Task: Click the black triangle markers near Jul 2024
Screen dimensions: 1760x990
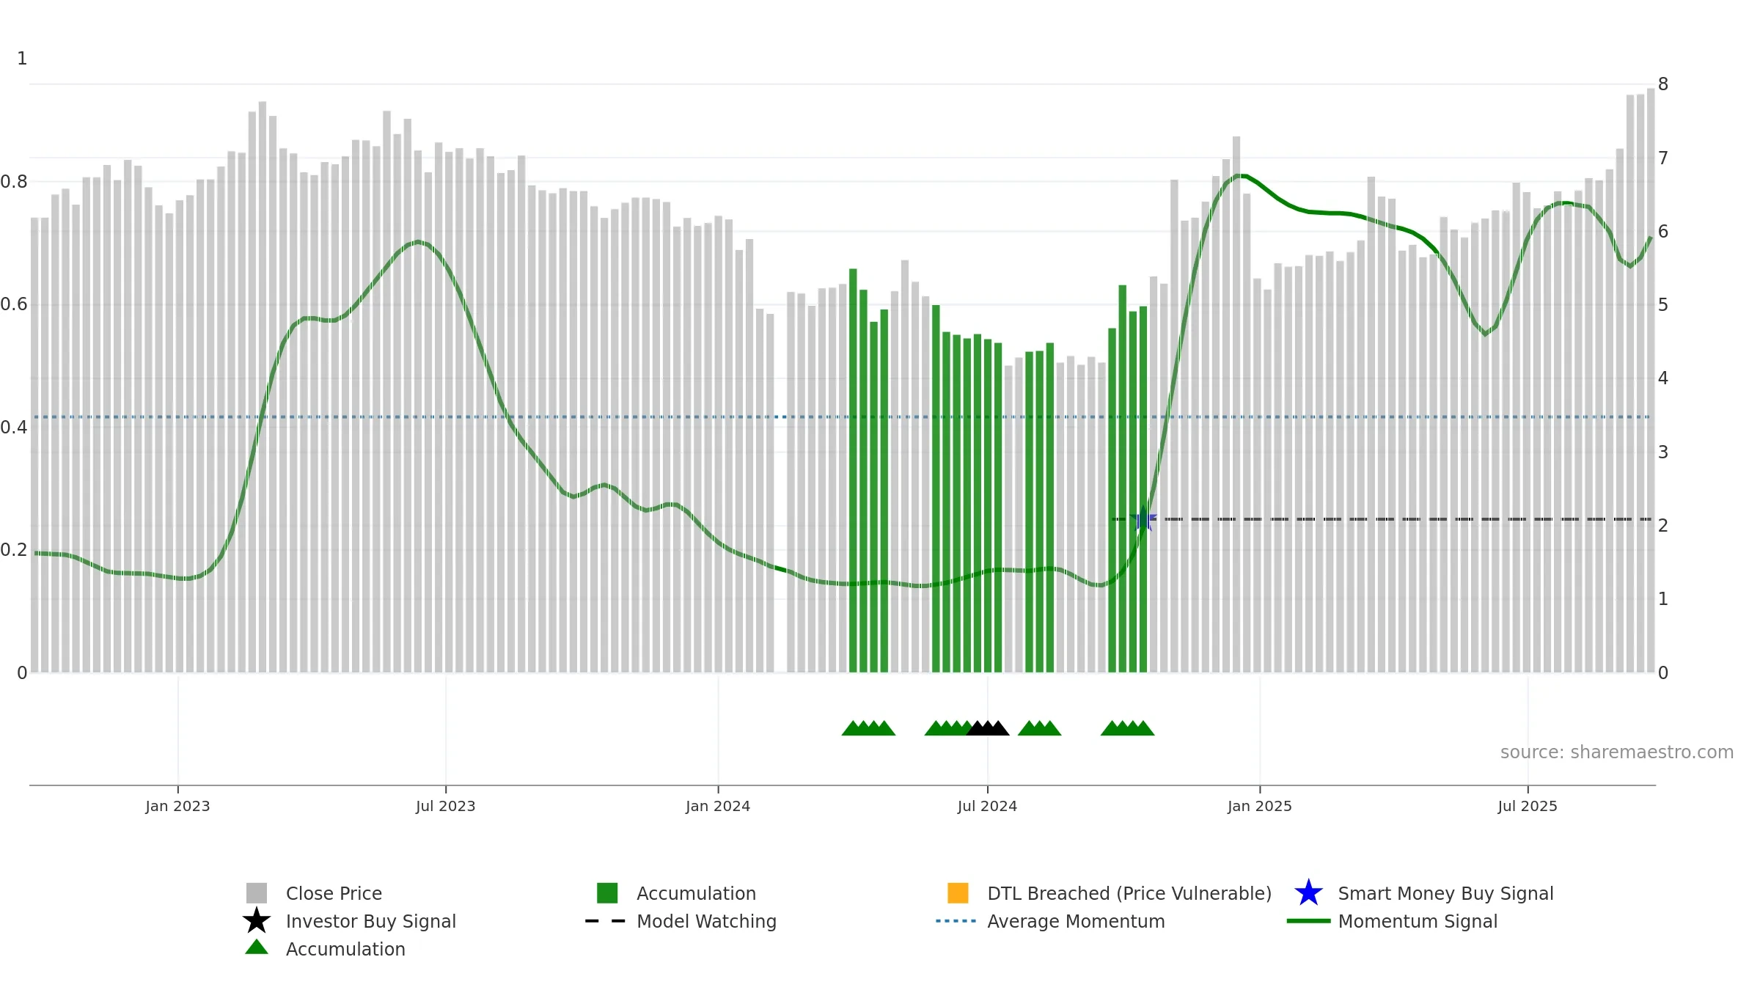Action: click(x=988, y=728)
